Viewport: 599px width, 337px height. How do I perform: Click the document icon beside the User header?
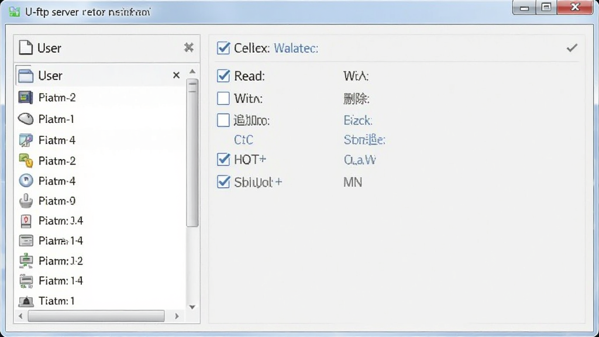(x=26, y=48)
